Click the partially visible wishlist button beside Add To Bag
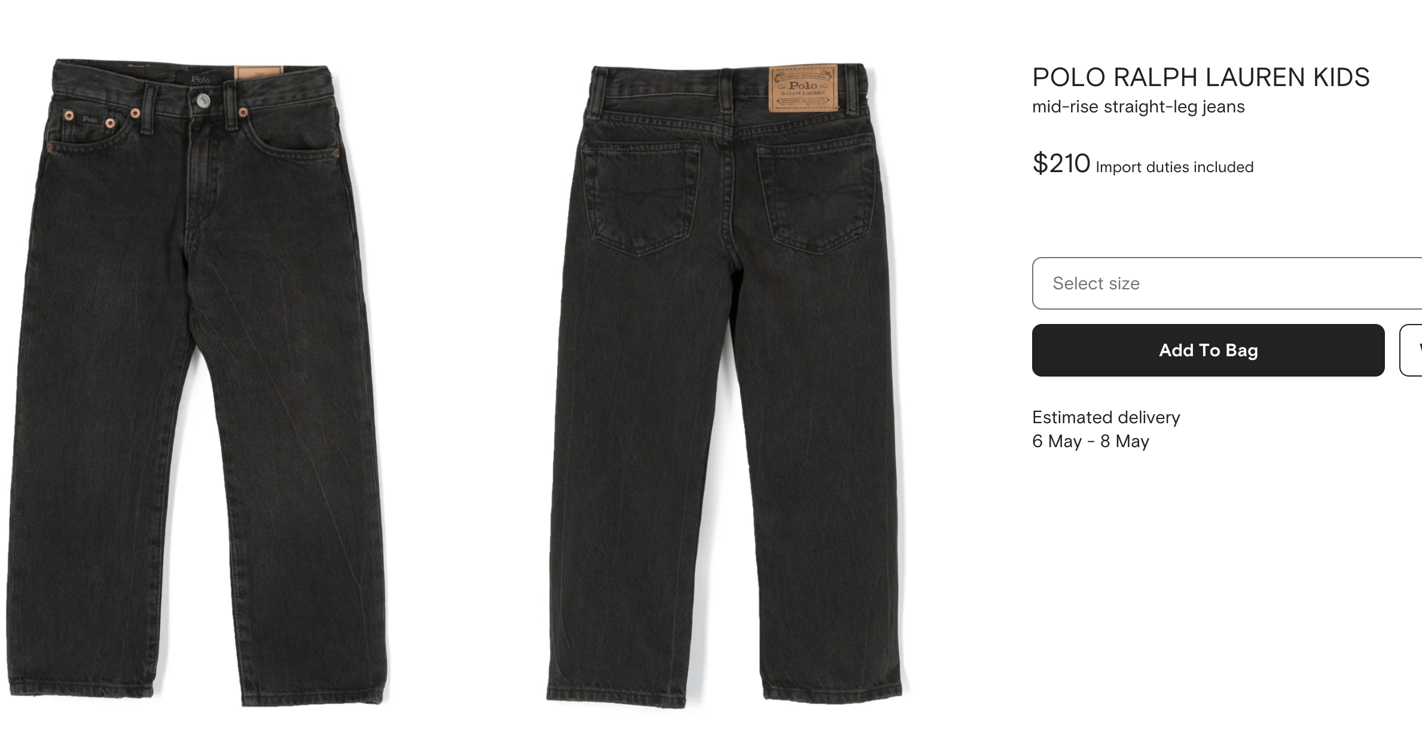This screenshot has height=740, width=1422. click(1411, 350)
